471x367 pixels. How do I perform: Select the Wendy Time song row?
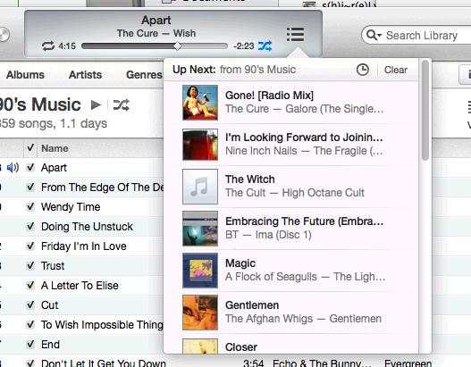pos(81,207)
